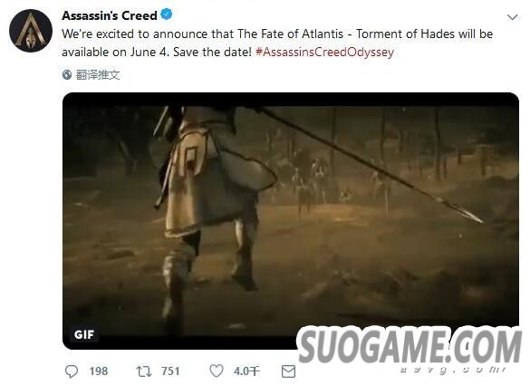Click the reply speech bubble icon
Viewport: 530px width, 385px height.
click(x=72, y=371)
